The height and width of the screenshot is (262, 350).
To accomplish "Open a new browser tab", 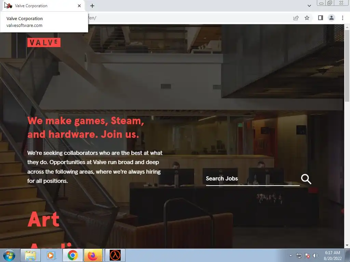I will pyautogui.click(x=92, y=6).
